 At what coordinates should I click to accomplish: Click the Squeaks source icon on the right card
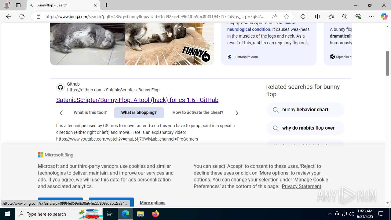pos(332,57)
